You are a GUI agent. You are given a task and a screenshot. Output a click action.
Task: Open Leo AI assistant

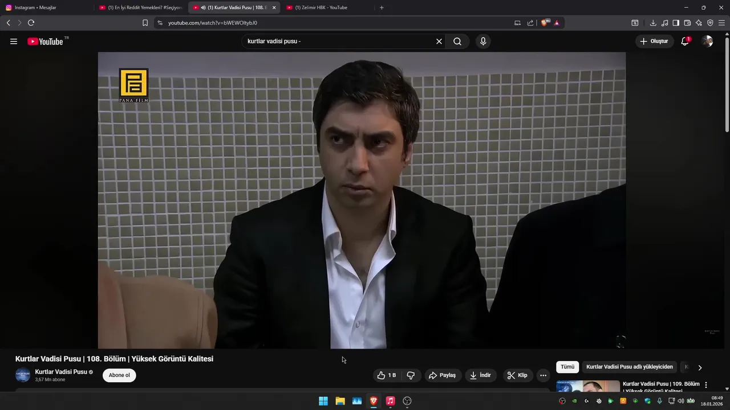point(699,23)
